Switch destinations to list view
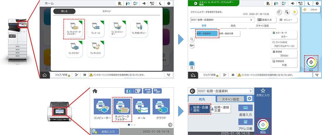The image size is (322, 135). [191, 67]
